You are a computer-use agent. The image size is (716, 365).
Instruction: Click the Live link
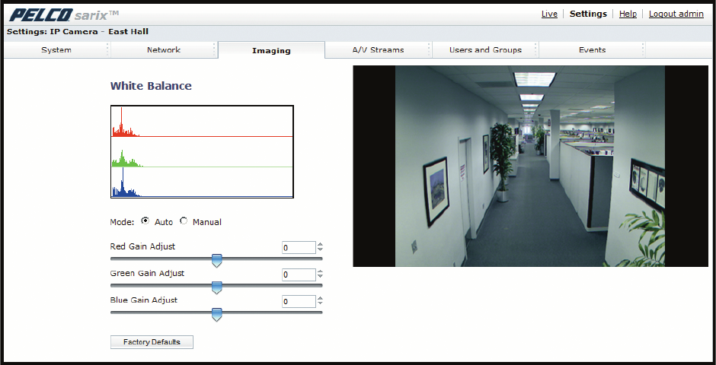pyautogui.click(x=549, y=14)
